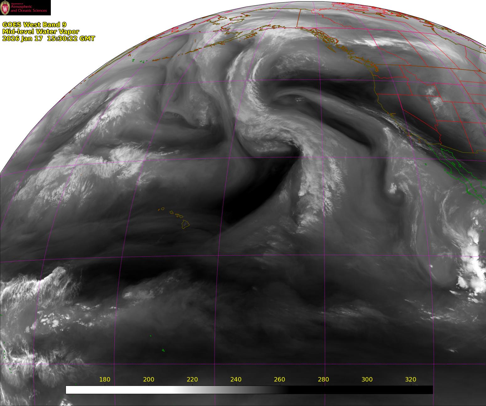Click the 200 label on the color scale
This screenshot has height=406, width=486.
pyautogui.click(x=148, y=380)
